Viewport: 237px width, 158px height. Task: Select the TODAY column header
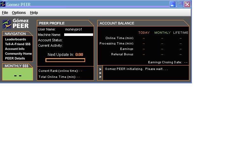click(144, 33)
